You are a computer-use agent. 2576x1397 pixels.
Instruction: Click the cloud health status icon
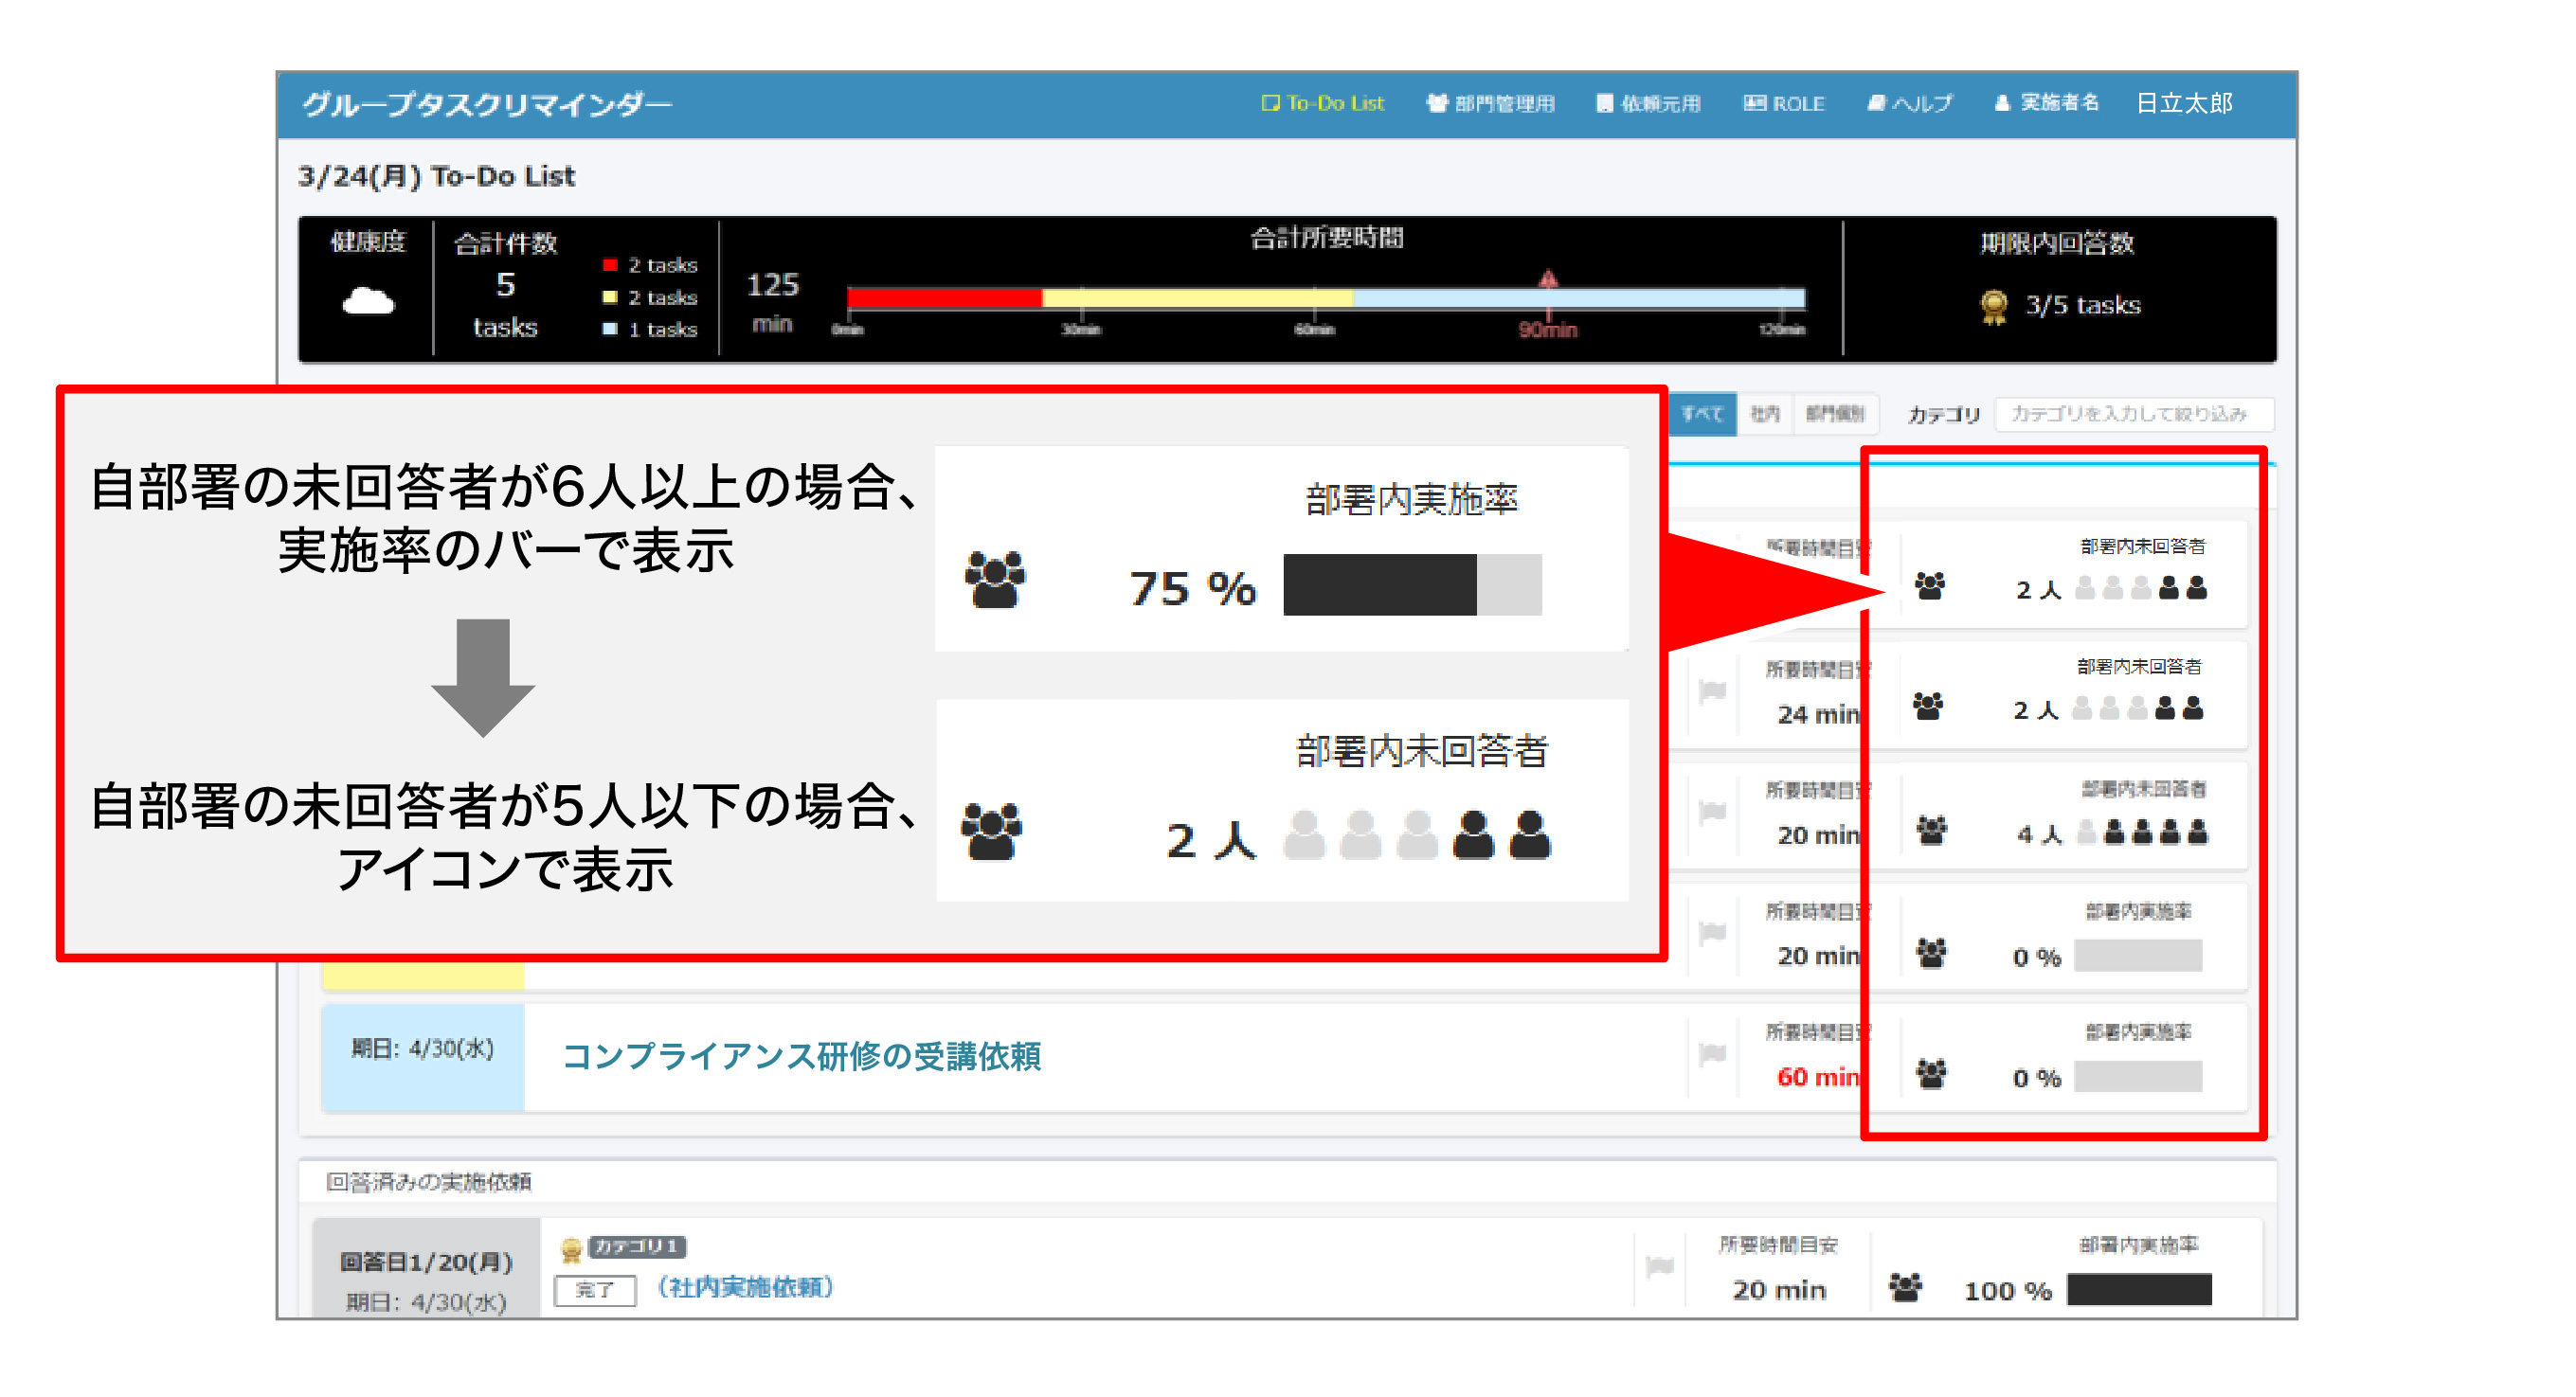pyautogui.click(x=368, y=301)
